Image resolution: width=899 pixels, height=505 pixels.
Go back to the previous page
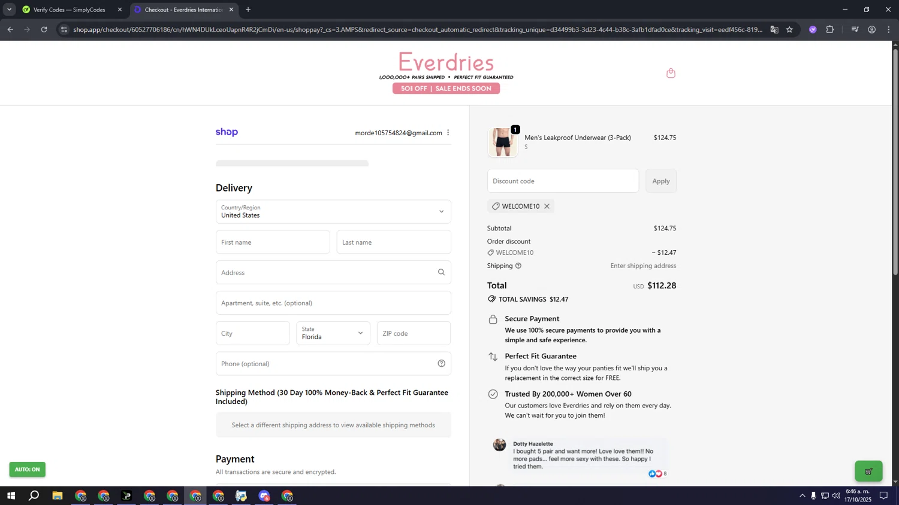(x=10, y=29)
